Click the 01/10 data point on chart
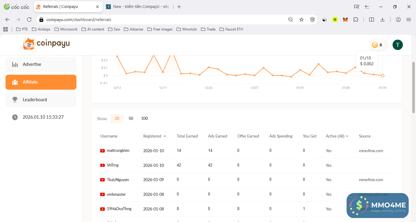 coord(383,76)
